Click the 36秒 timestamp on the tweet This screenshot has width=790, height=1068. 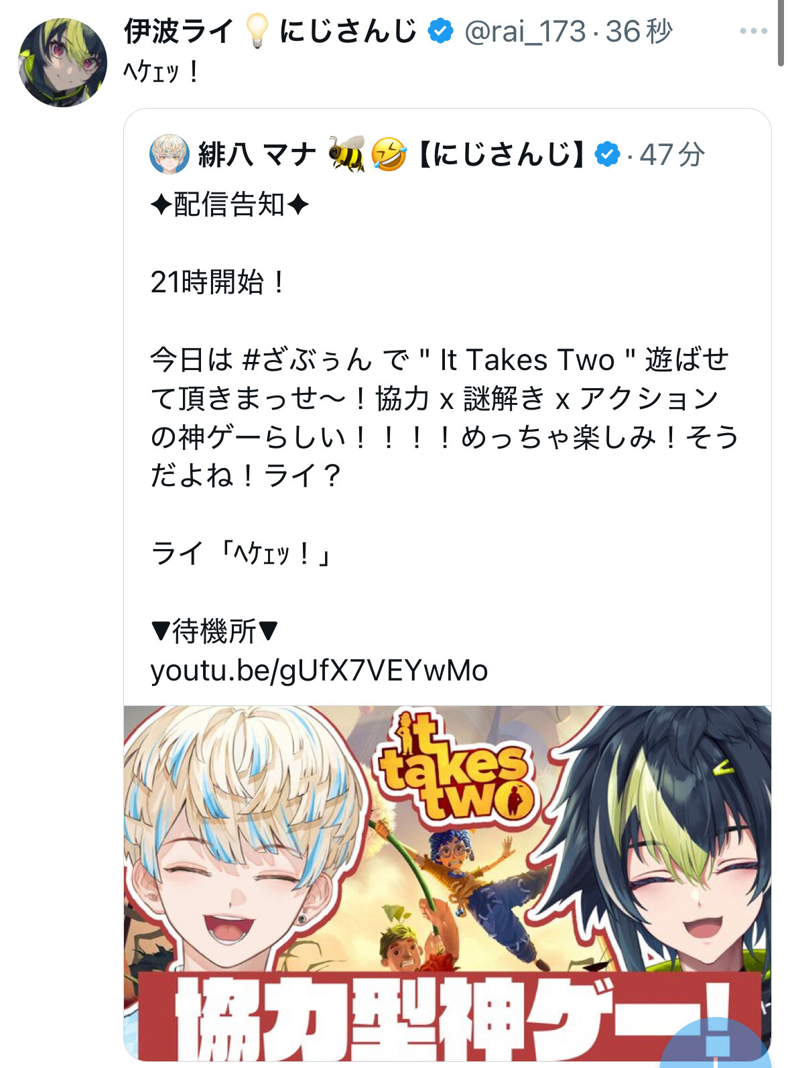pos(639,32)
